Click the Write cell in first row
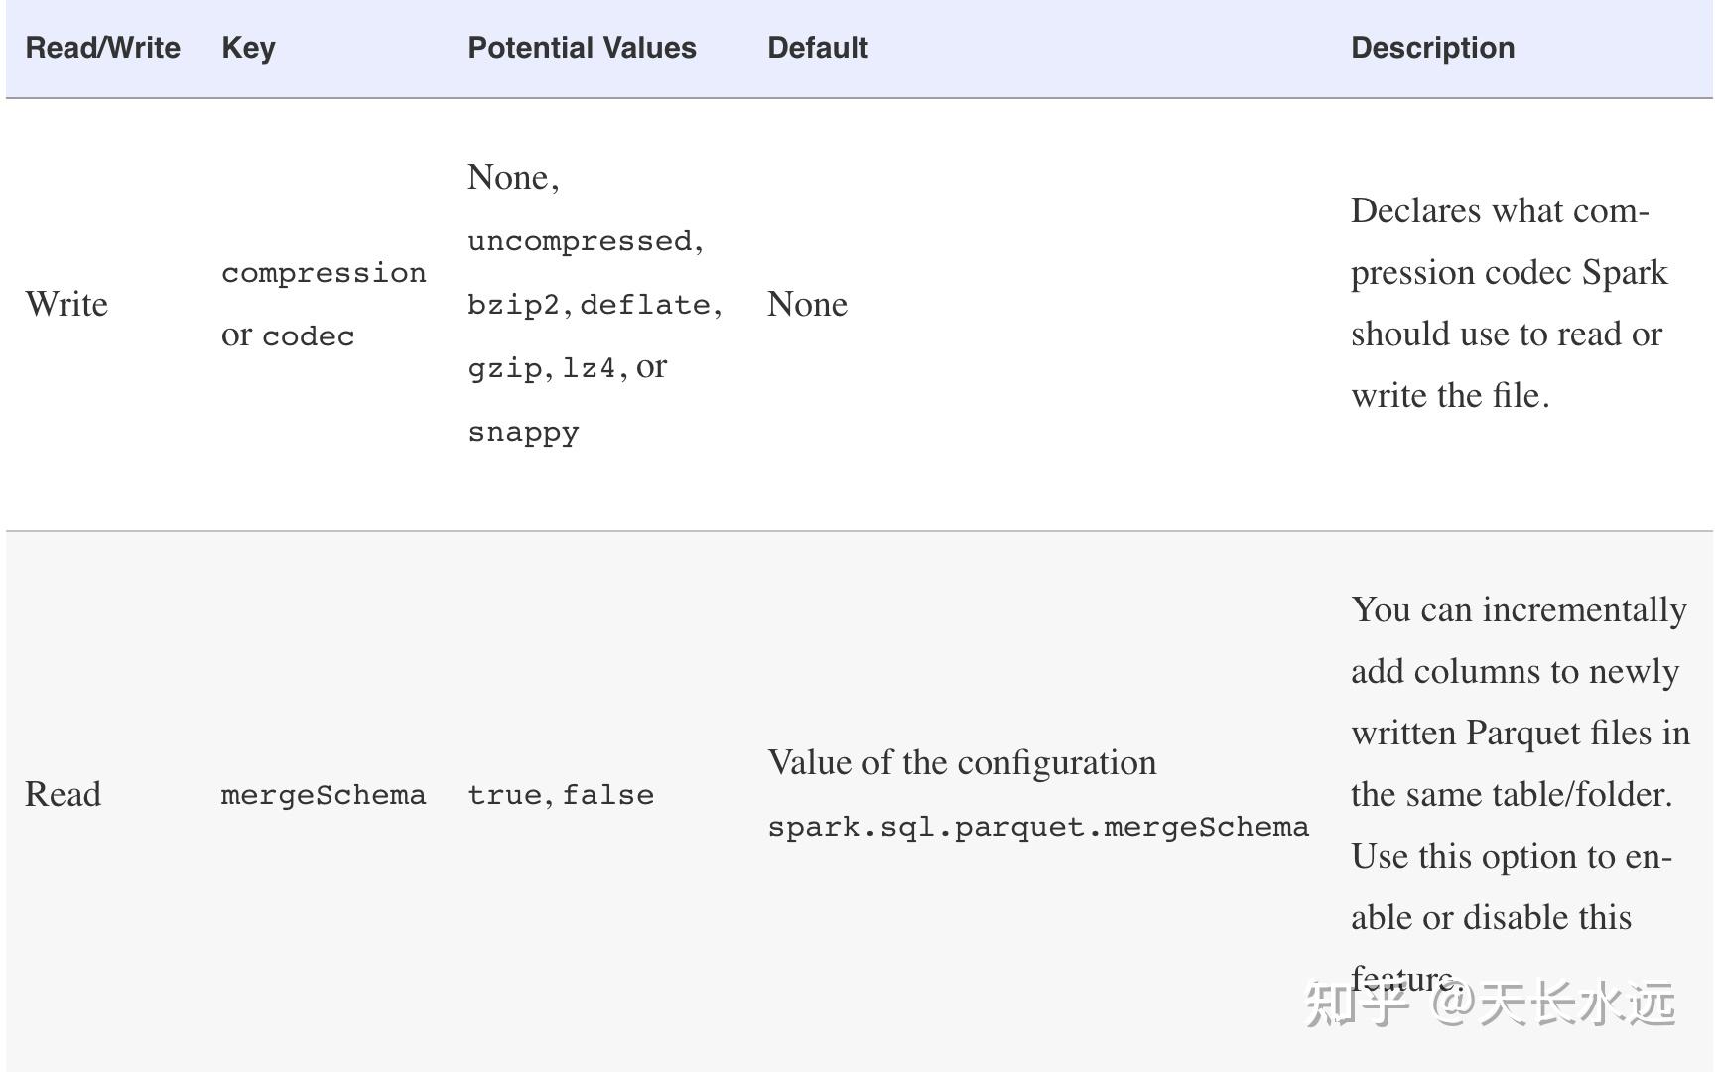Viewport: 1719px width, 1072px height. click(66, 304)
